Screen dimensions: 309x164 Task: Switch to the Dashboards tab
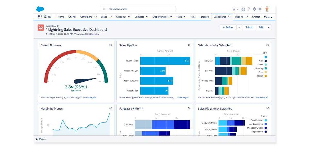coord(220,17)
